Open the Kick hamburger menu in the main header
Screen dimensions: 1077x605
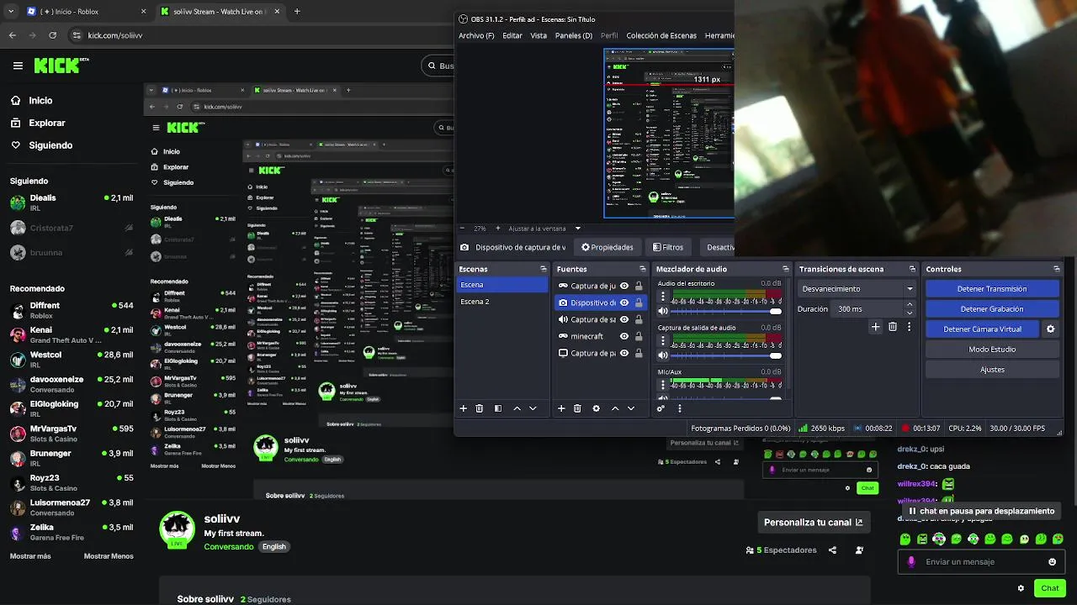(18, 66)
